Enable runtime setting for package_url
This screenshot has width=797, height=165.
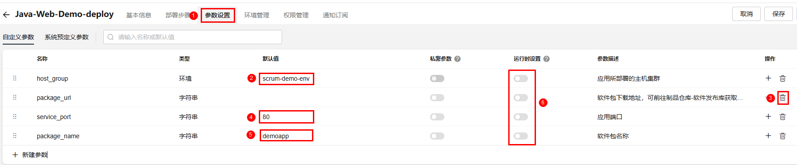pyautogui.click(x=521, y=98)
